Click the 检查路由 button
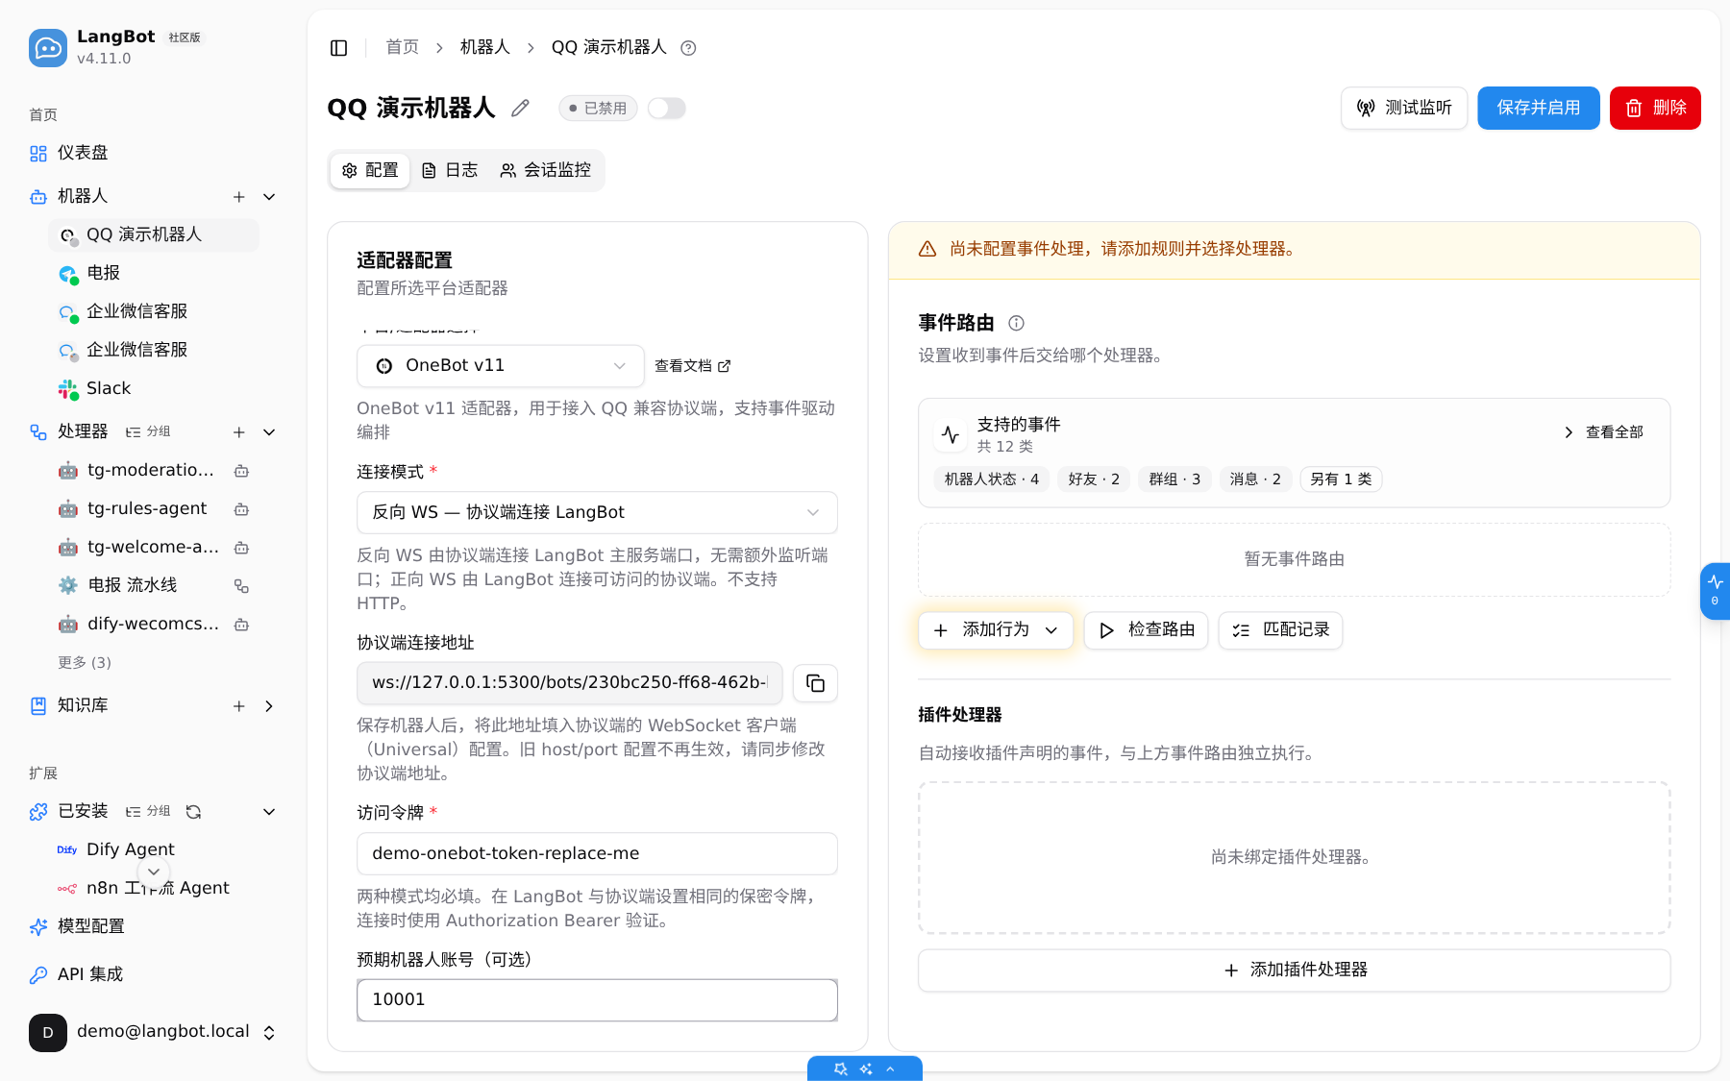The width and height of the screenshot is (1730, 1081). (x=1147, y=630)
